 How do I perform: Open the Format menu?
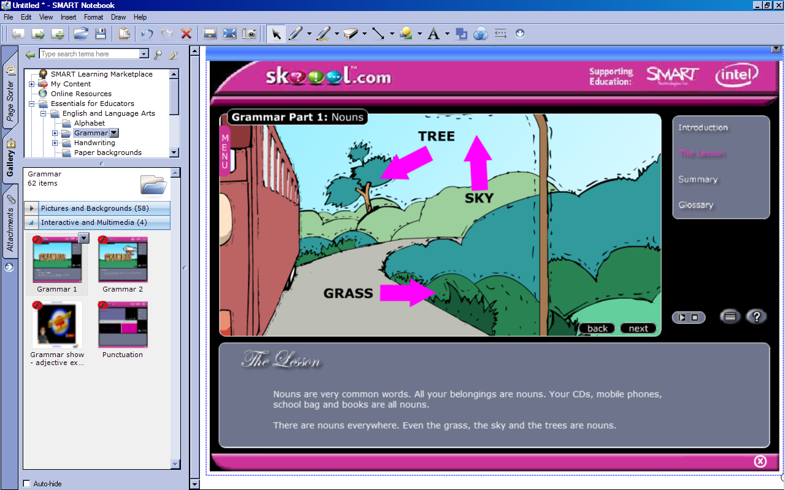tap(94, 17)
